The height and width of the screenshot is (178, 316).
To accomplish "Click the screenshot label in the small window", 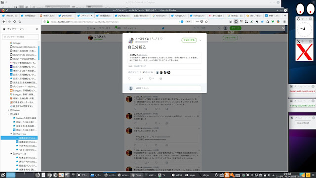I will point(303,123).
